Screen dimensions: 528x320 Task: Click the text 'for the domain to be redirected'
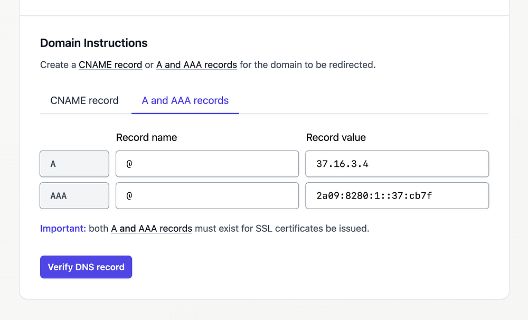(x=307, y=65)
